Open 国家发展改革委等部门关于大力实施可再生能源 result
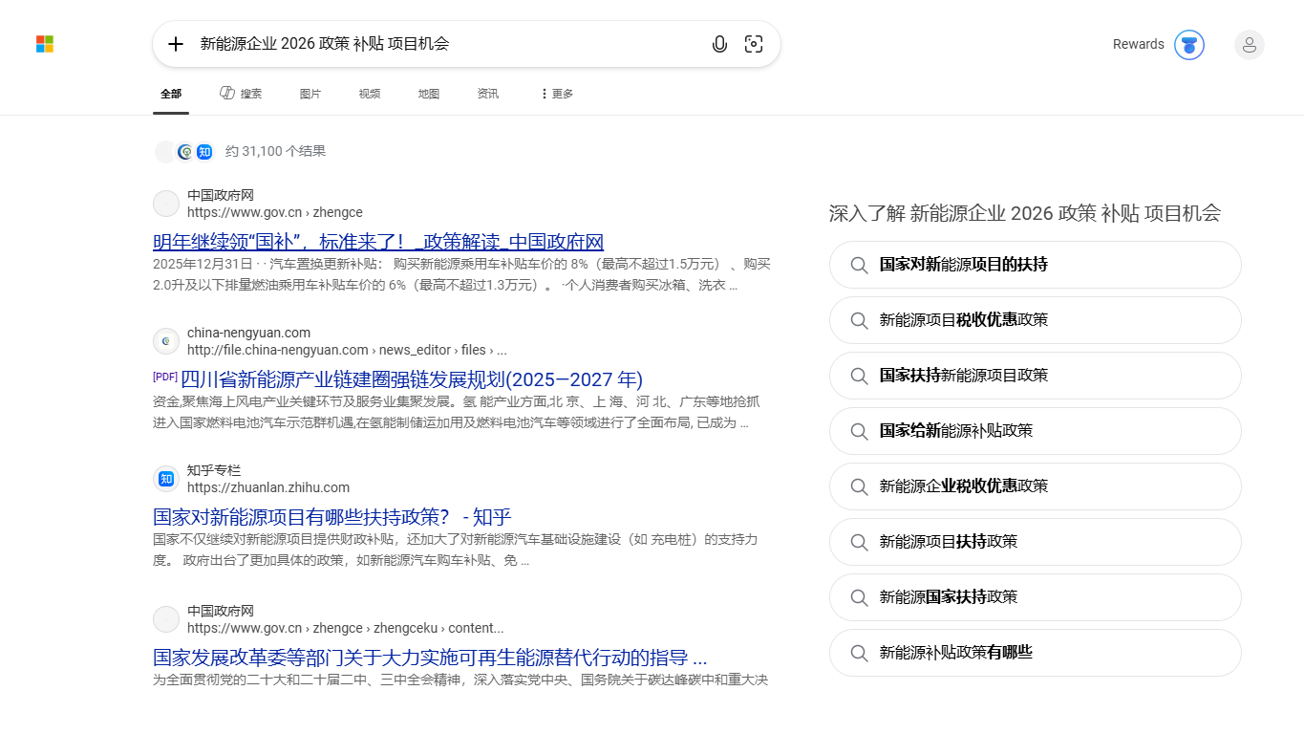The width and height of the screenshot is (1304, 734). pos(430,658)
